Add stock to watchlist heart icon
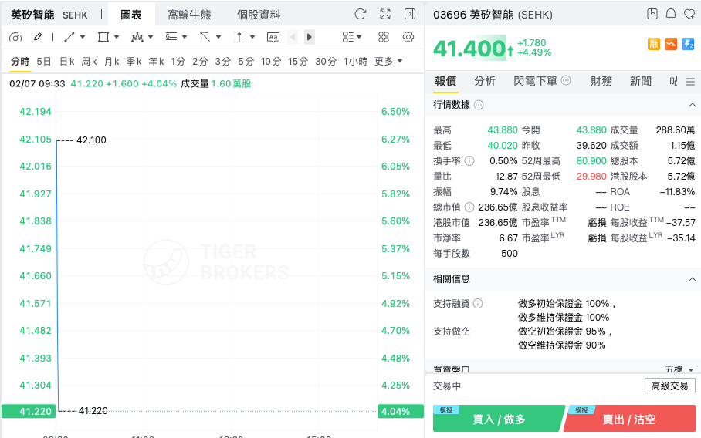 689,14
